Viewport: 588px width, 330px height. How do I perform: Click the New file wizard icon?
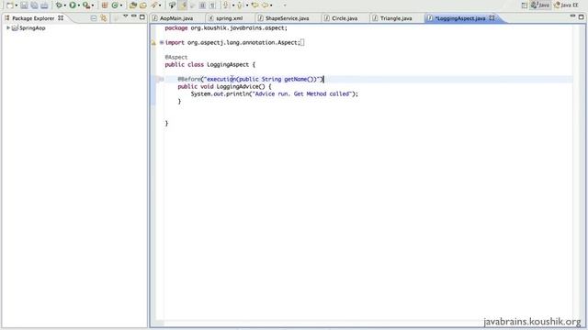click(10, 5)
